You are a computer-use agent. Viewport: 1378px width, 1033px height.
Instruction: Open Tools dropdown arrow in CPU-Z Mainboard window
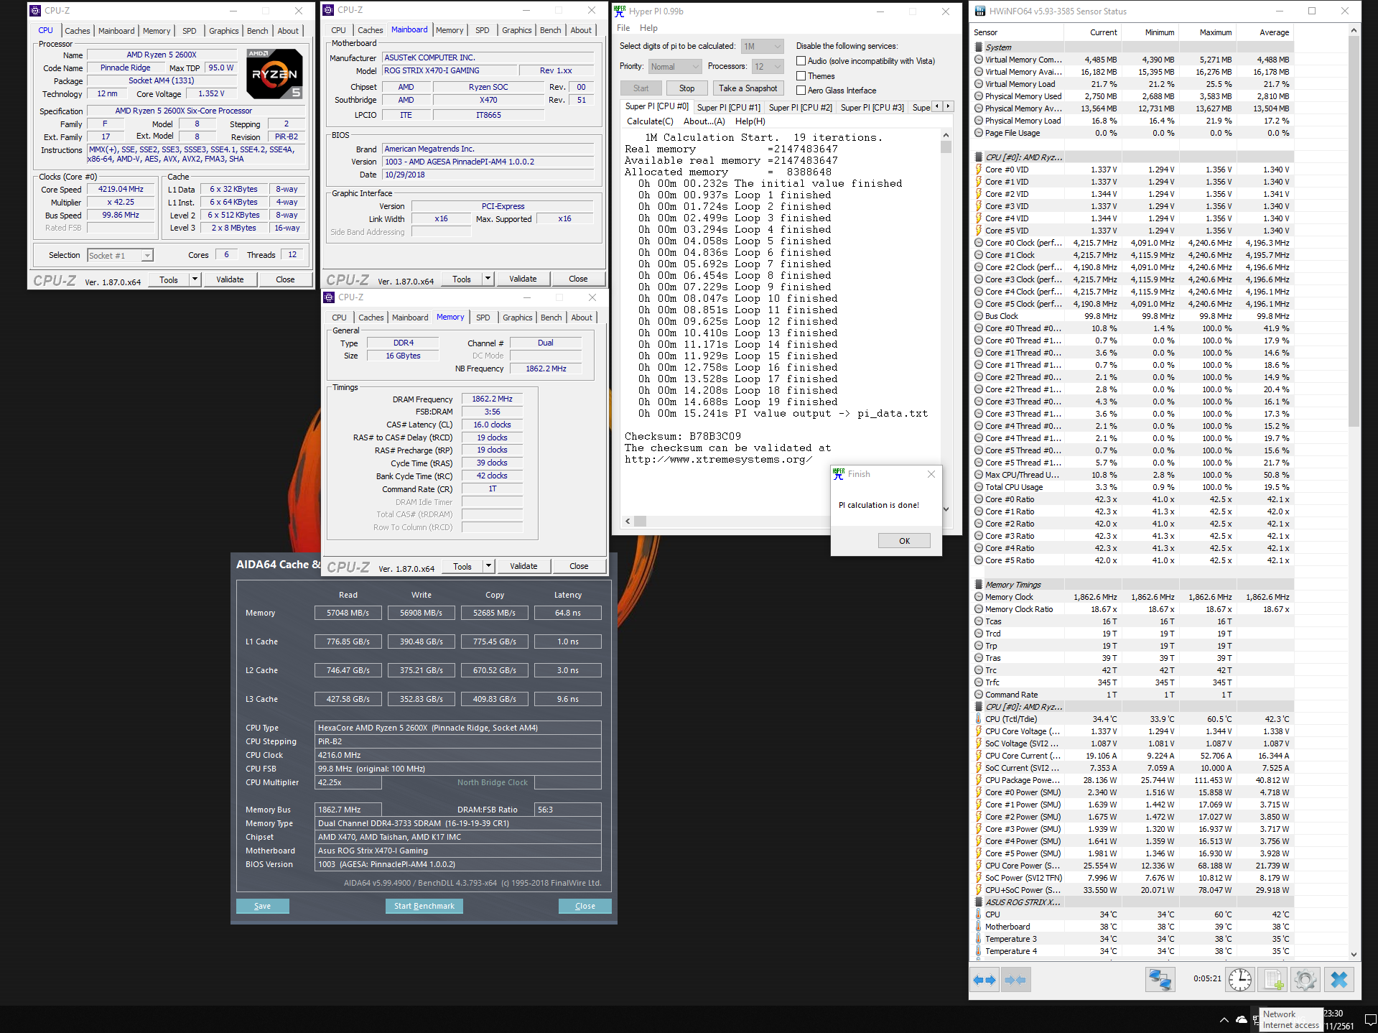pyautogui.click(x=488, y=279)
